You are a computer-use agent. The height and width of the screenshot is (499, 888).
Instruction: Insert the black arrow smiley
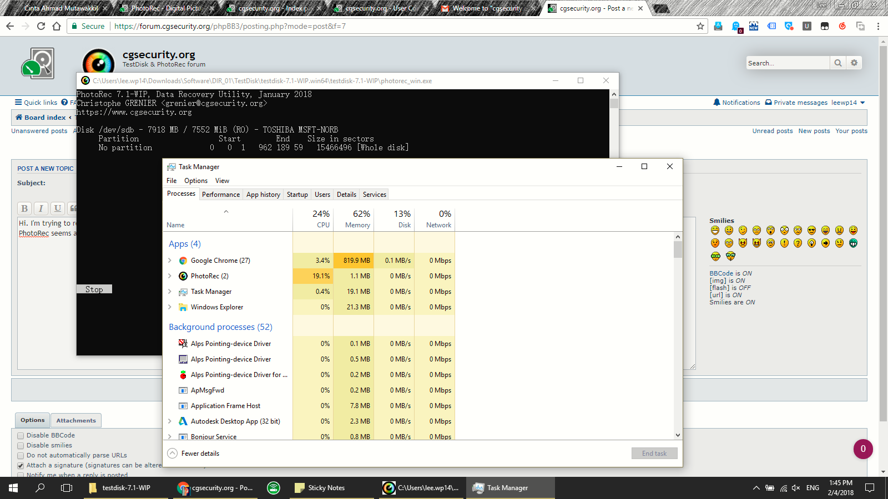(x=826, y=243)
